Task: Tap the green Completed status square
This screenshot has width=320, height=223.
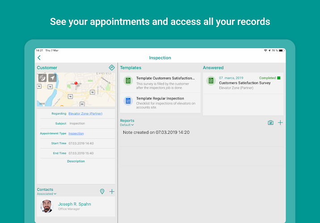Action: coord(279,78)
